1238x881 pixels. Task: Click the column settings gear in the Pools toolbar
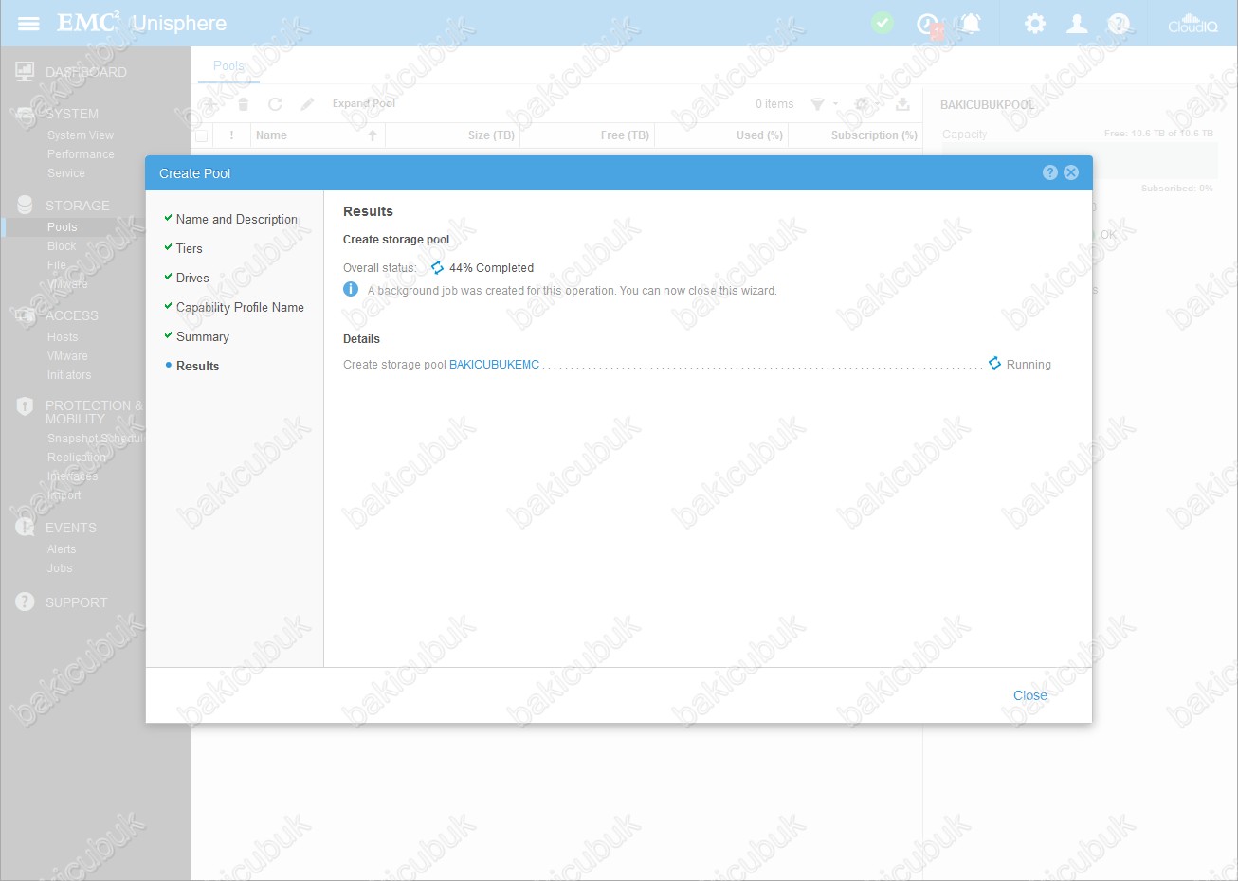(x=862, y=104)
